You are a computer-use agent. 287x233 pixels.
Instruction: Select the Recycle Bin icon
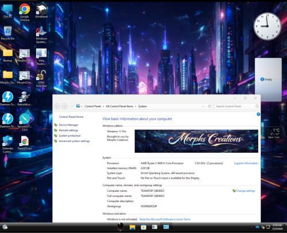click(x=7, y=33)
